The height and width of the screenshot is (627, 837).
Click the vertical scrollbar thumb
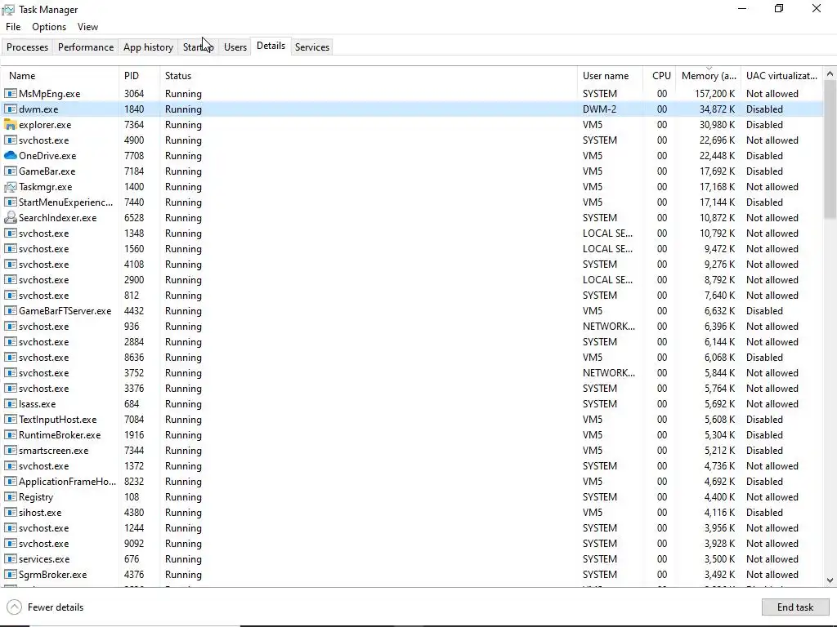[830, 149]
